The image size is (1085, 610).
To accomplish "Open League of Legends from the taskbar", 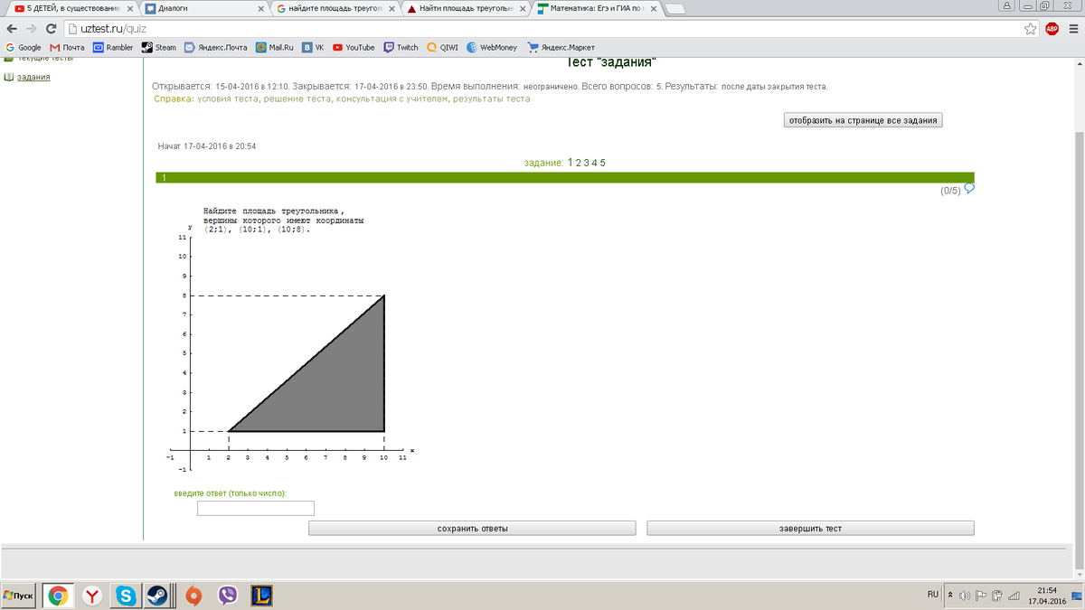I will click(x=262, y=596).
